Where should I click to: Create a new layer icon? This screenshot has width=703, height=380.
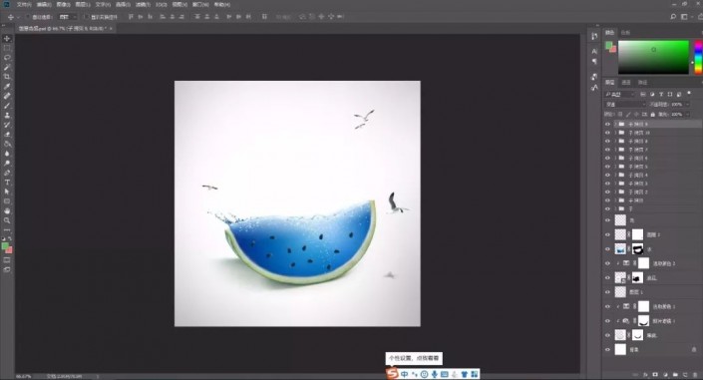[x=685, y=374]
